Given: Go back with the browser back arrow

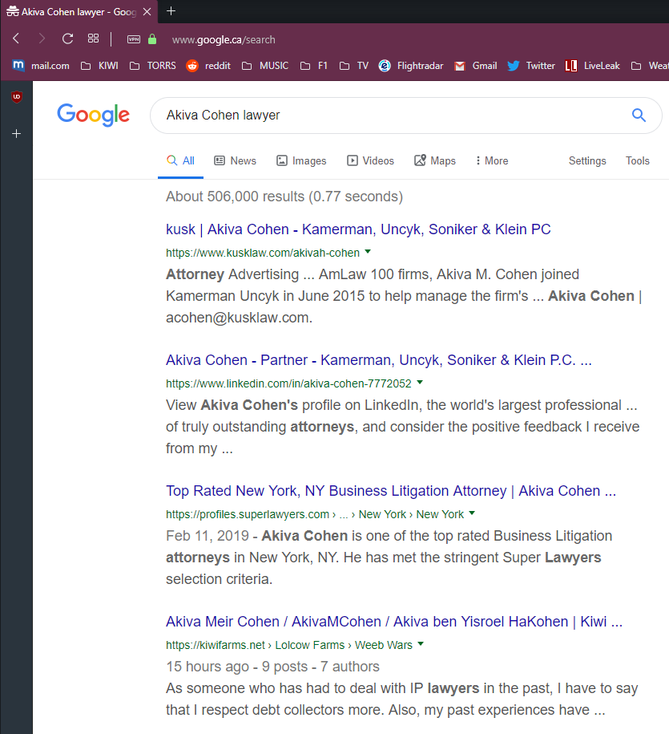Looking at the screenshot, I should pos(16,39).
